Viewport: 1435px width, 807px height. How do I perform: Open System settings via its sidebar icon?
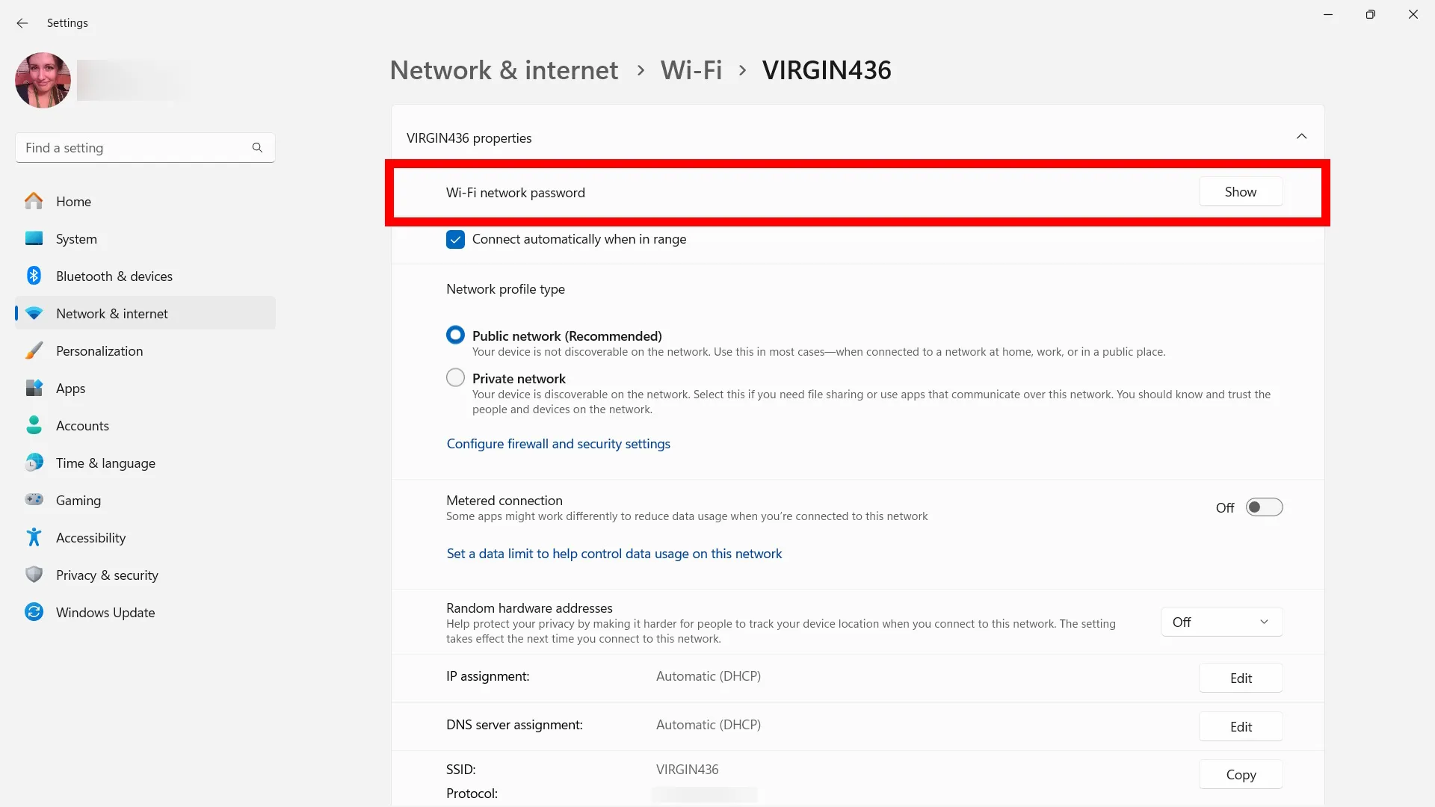point(34,238)
